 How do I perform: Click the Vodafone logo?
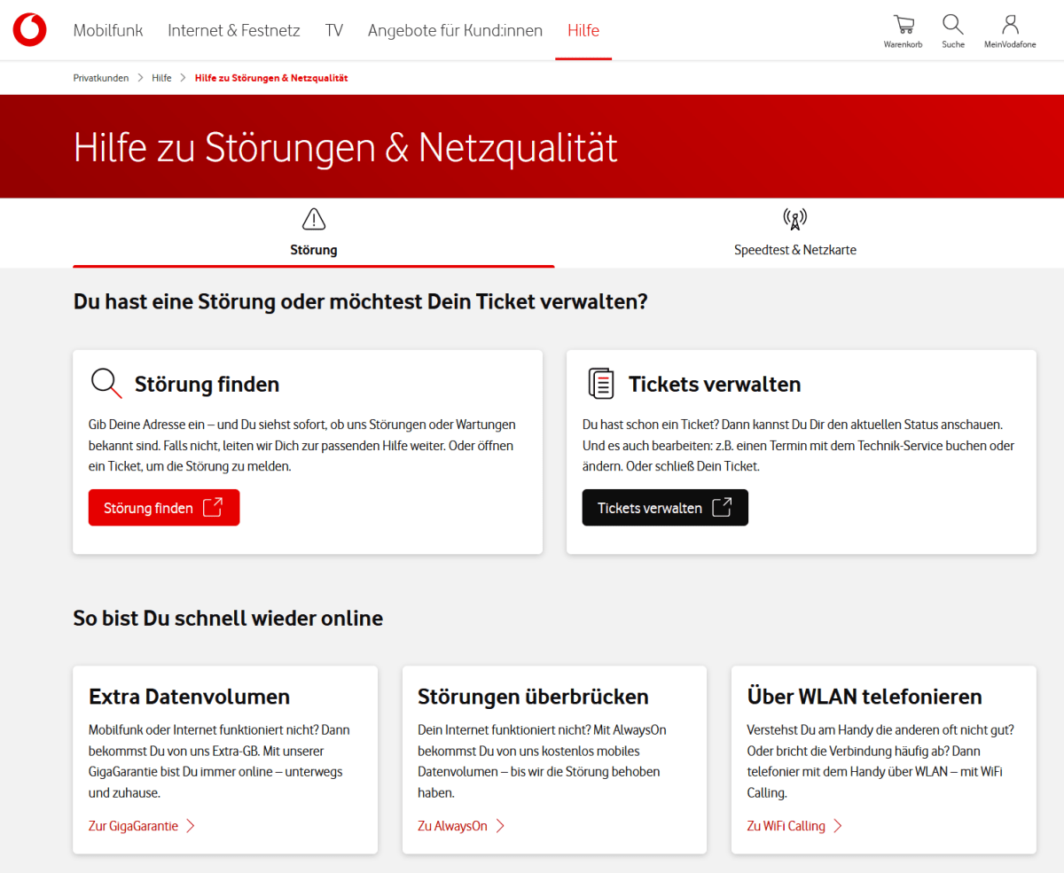[29, 29]
